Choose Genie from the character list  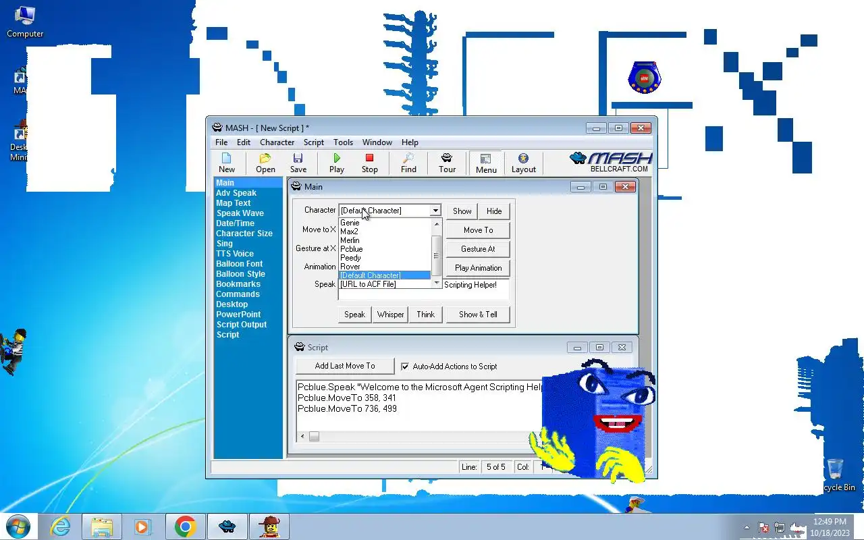pyautogui.click(x=384, y=223)
